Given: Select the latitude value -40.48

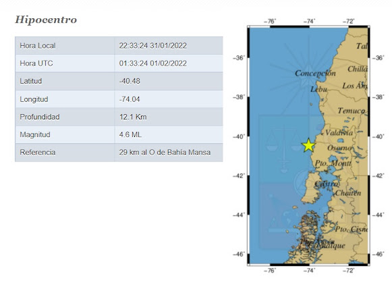Looking at the screenshot, I should 130,81.
